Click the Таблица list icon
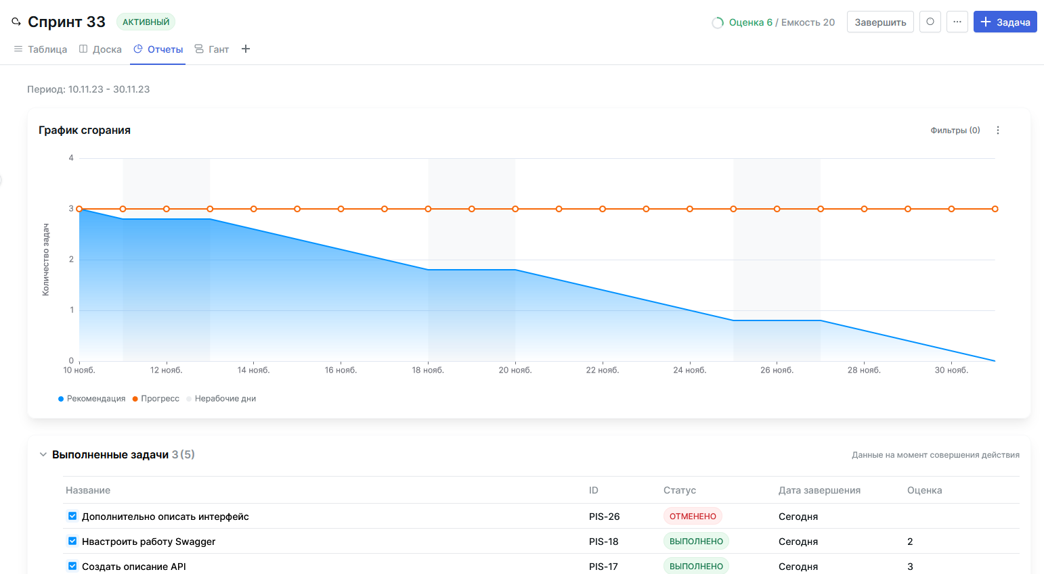Image resolution: width=1044 pixels, height=574 pixels. click(x=18, y=49)
